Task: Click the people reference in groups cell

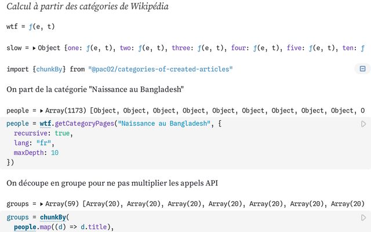Action: click(26, 227)
